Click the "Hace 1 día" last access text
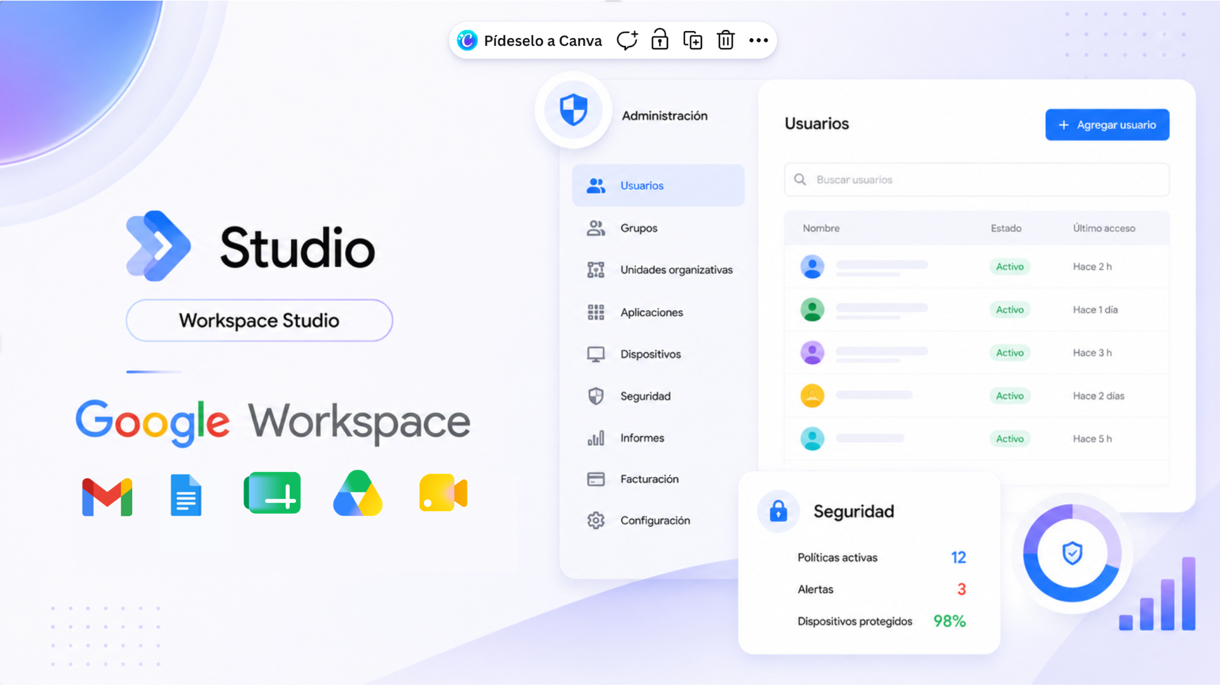The height and width of the screenshot is (686, 1220). click(1095, 310)
